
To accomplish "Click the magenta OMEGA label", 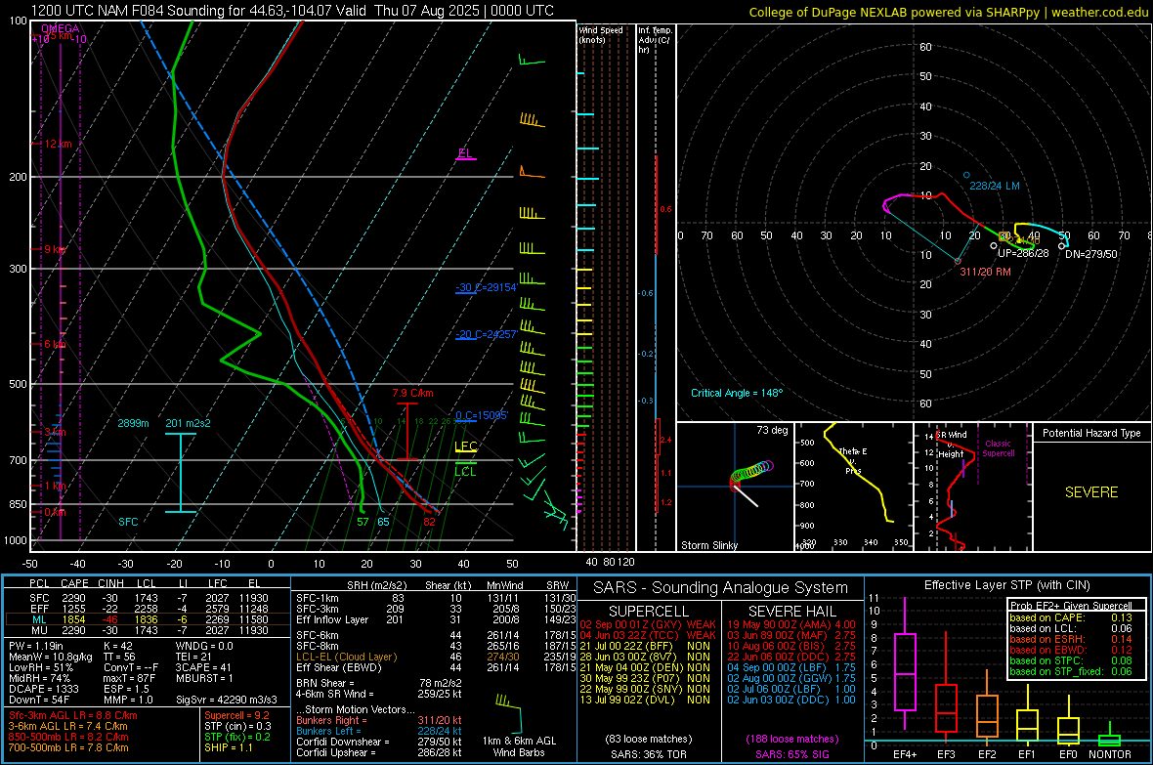I will tap(61, 28).
